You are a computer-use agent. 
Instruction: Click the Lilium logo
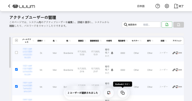tap(24, 6)
